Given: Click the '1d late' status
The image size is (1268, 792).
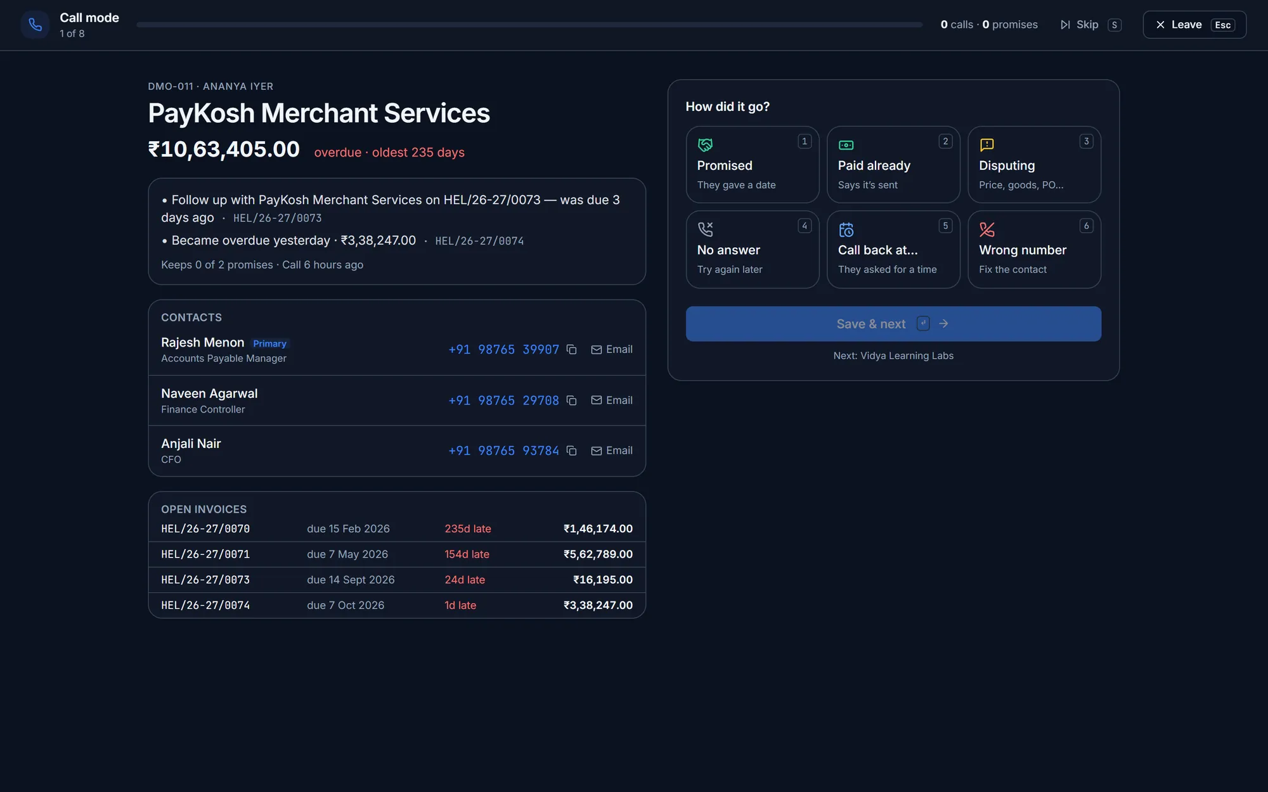Looking at the screenshot, I should tap(460, 605).
